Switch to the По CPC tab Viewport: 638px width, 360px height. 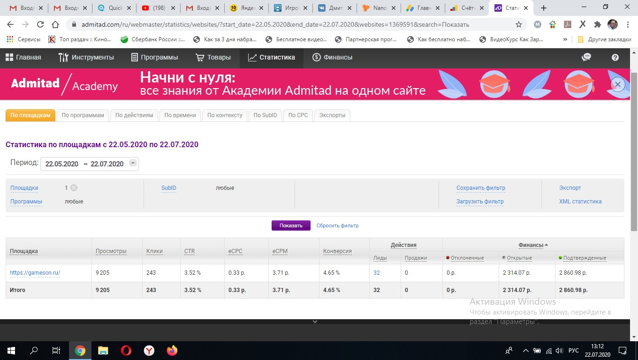(298, 115)
